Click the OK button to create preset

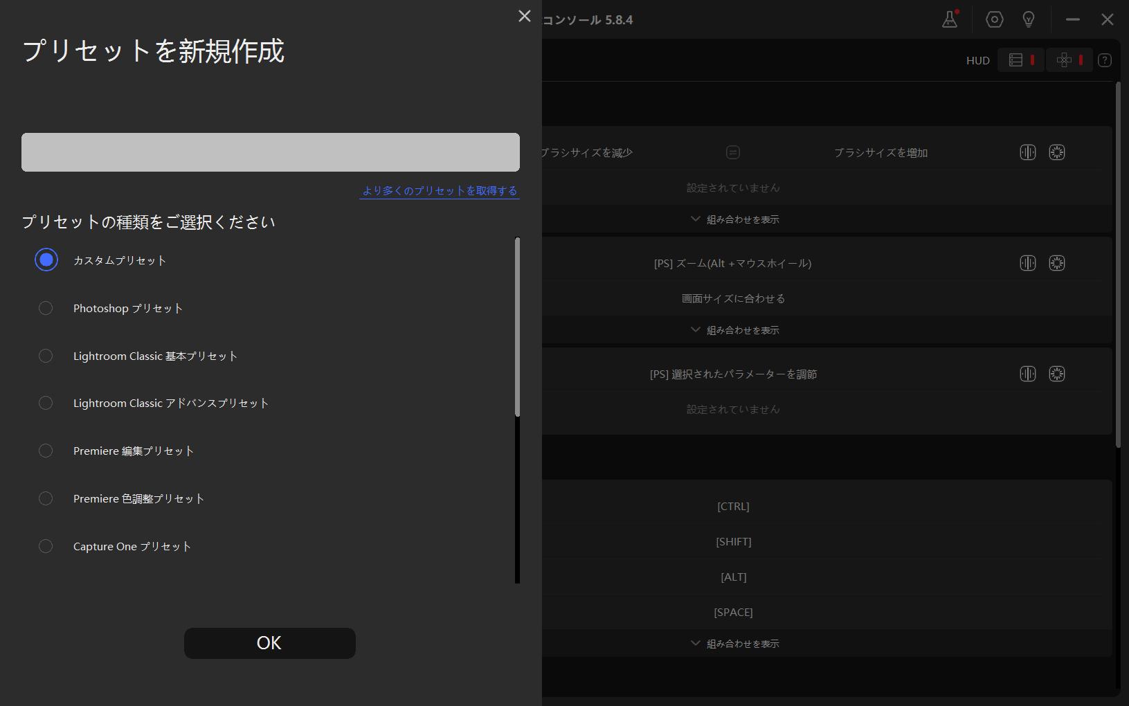point(270,643)
